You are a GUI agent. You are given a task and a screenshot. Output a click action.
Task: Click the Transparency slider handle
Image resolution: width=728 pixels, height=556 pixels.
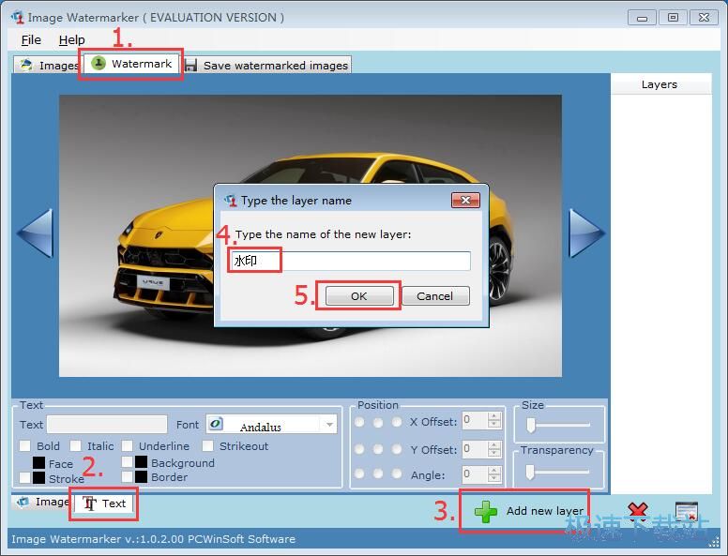click(x=531, y=472)
